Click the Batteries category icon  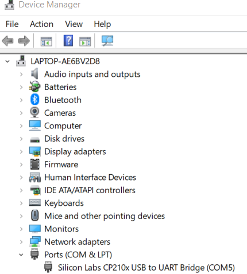[x=34, y=87]
